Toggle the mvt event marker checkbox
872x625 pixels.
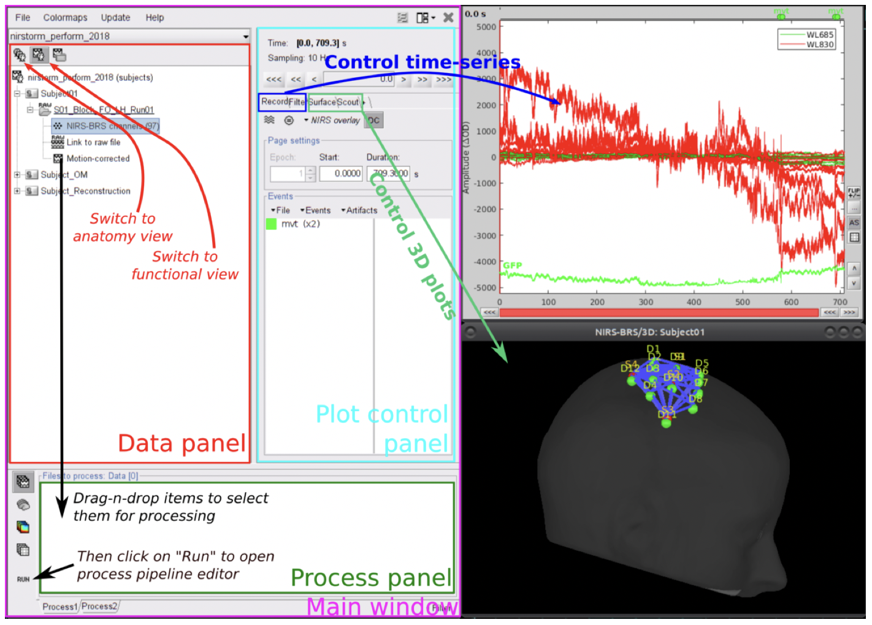pyautogui.click(x=272, y=224)
